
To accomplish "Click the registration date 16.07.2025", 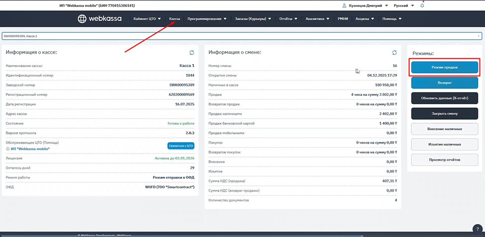I will click(x=185, y=104).
